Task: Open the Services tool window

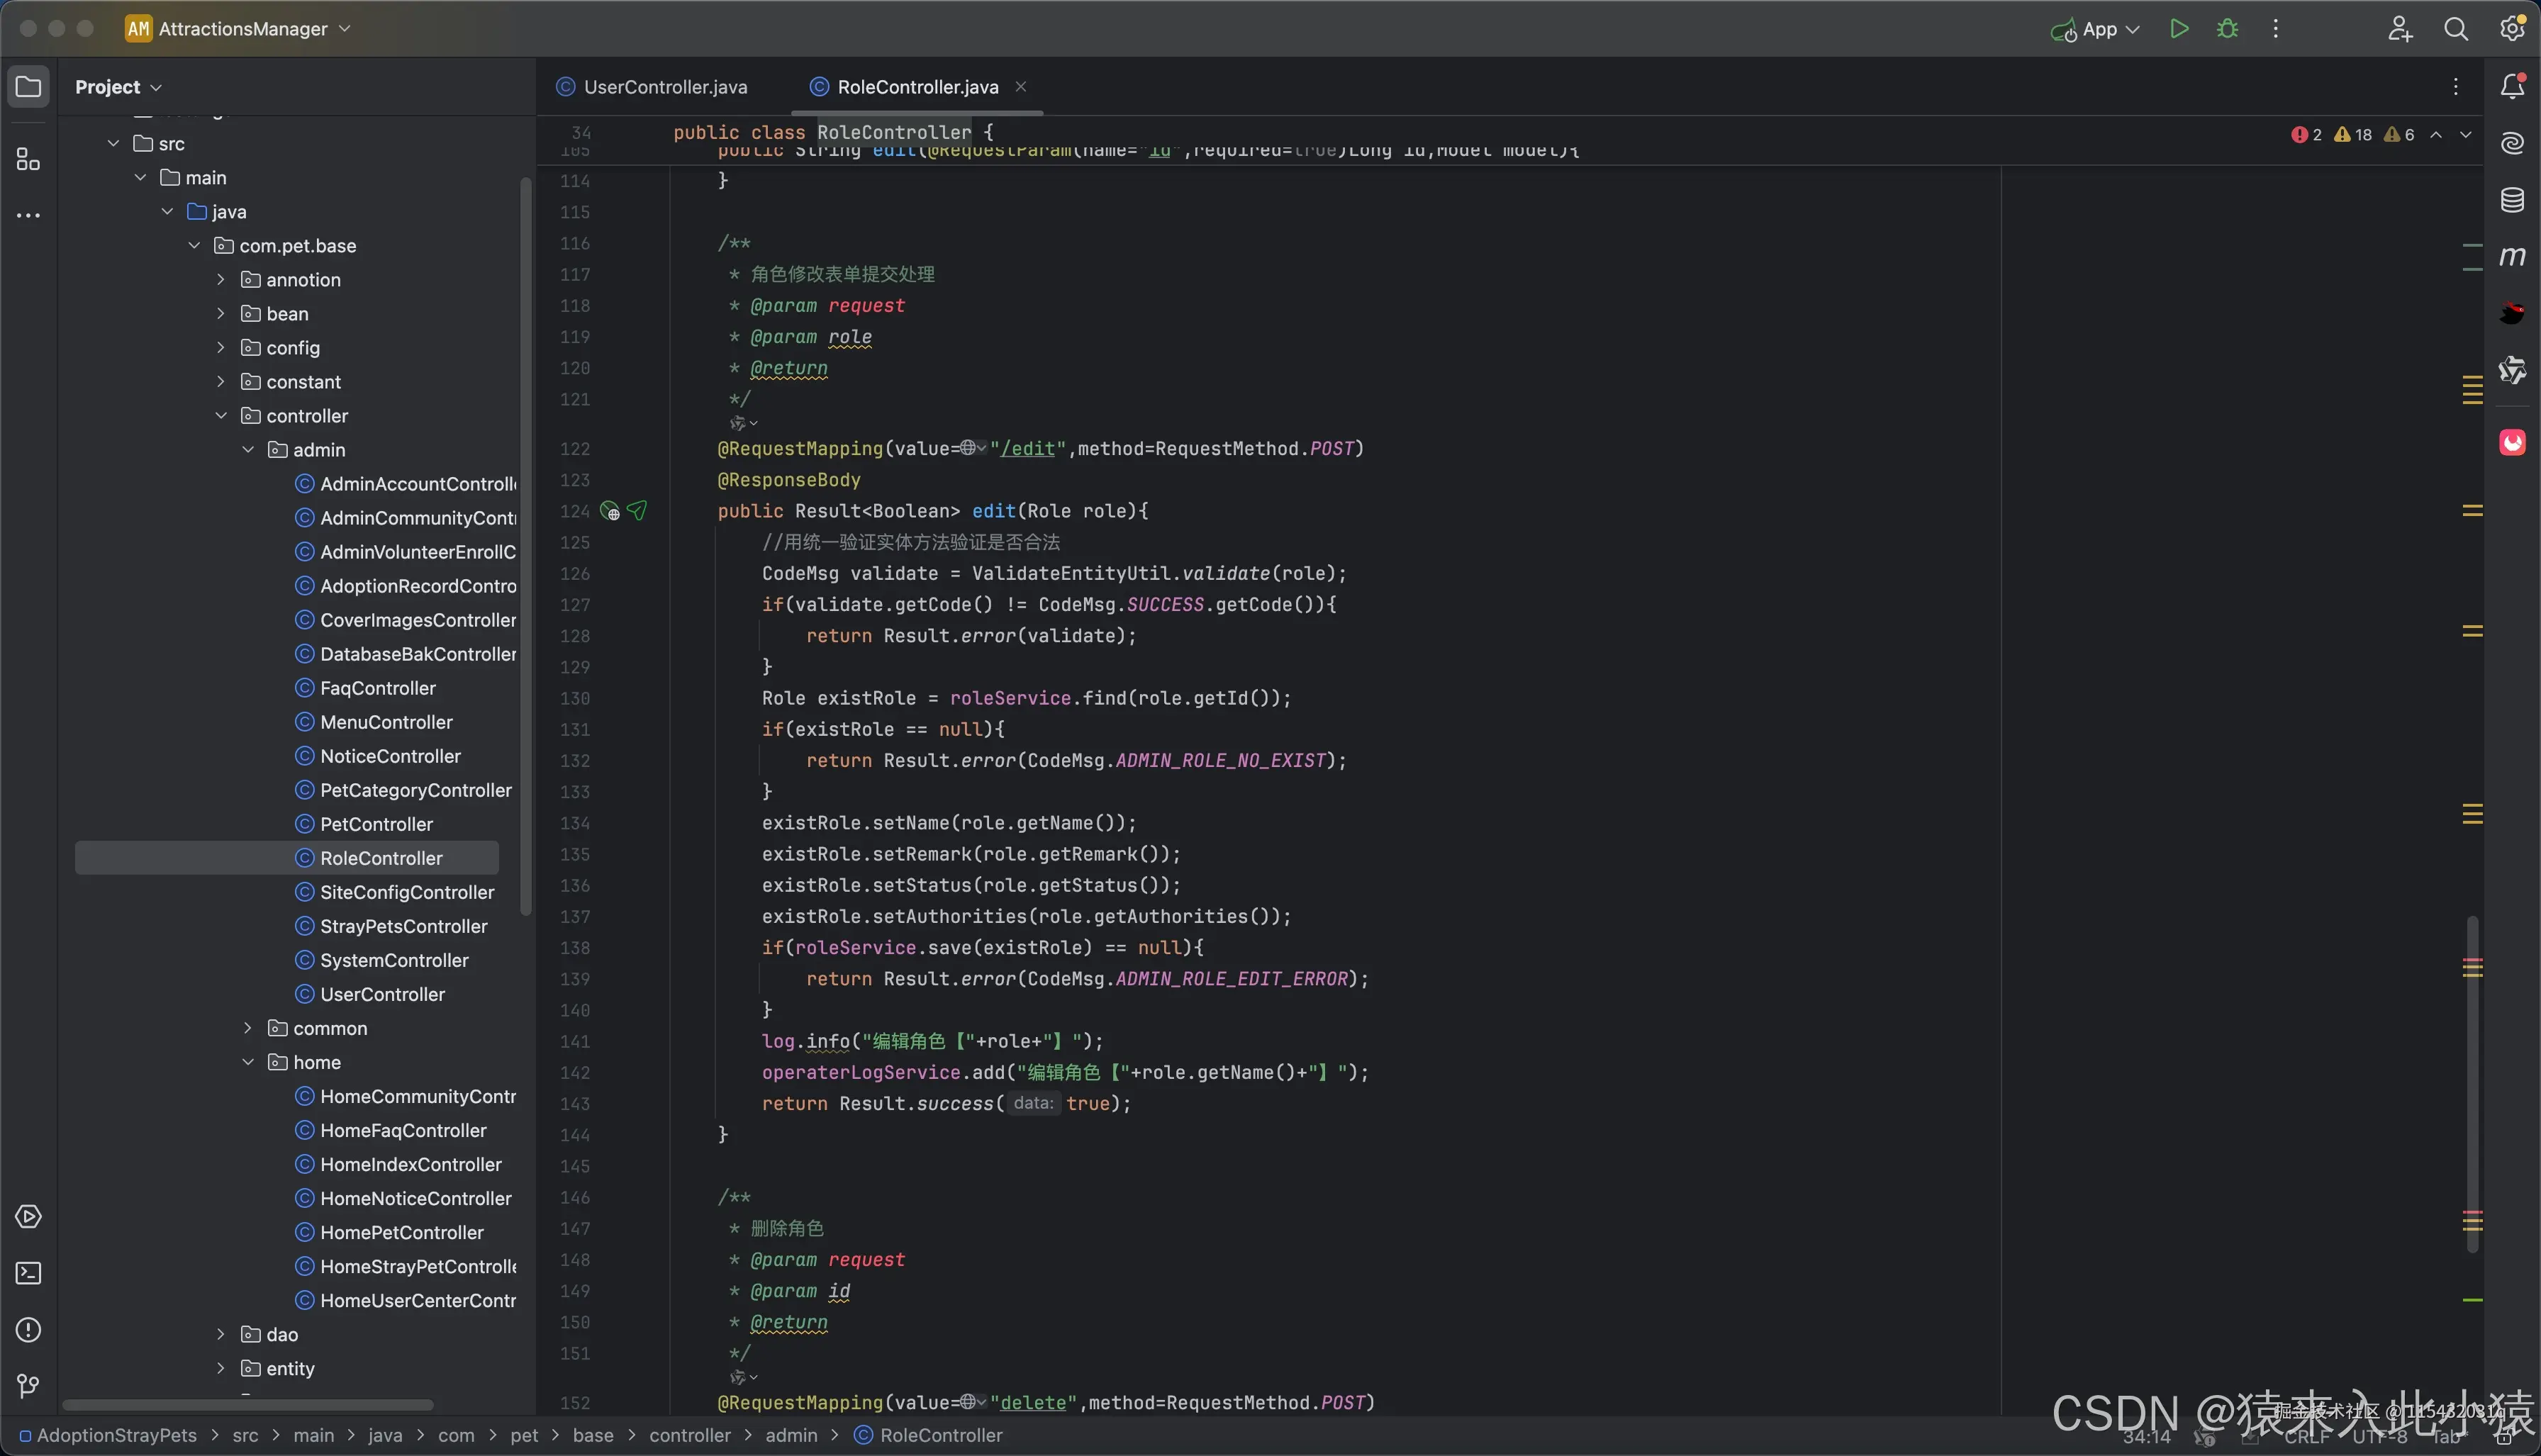Action: [28, 1217]
